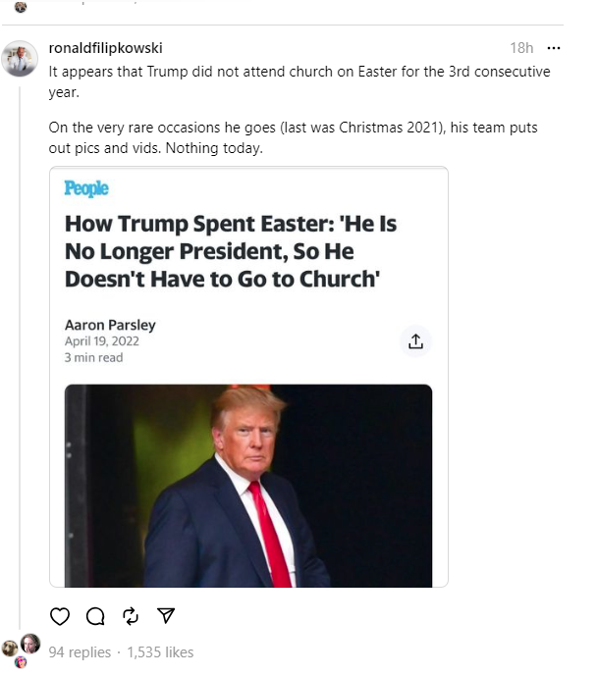
Task: View the replier avatars cluster at bottom
Action: [20, 649]
